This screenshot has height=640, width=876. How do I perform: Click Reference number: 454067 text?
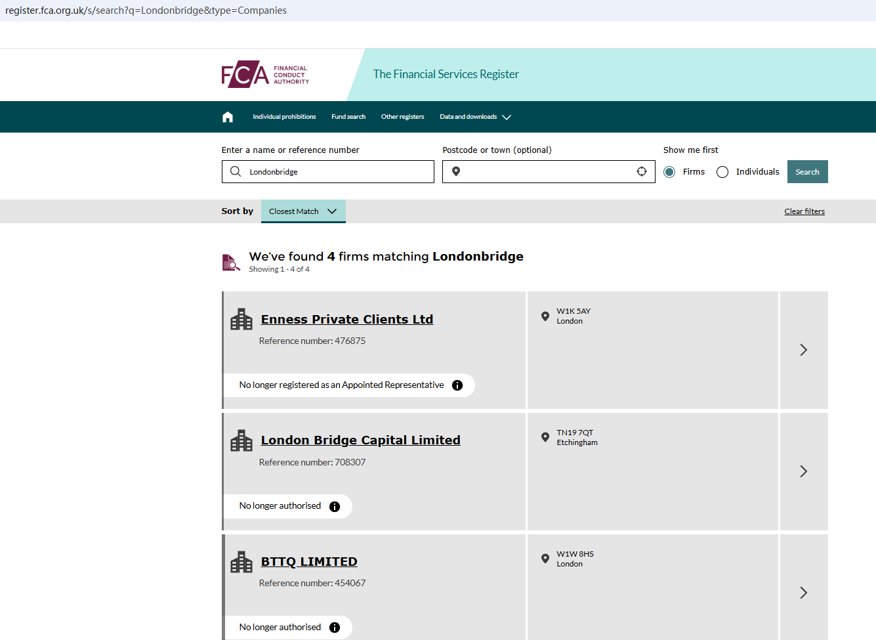coord(312,583)
